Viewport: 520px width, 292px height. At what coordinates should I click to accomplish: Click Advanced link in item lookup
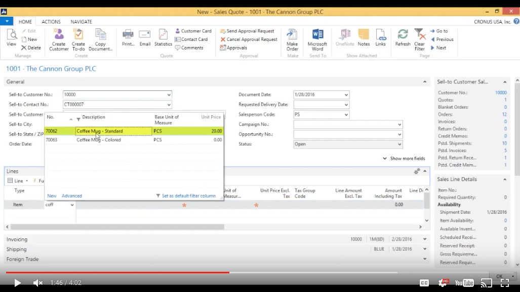point(71,196)
